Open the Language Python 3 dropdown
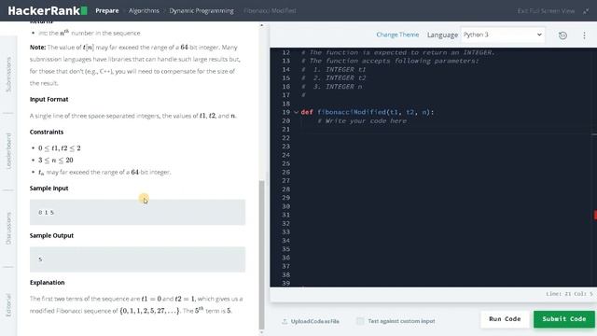This screenshot has width=597, height=336. point(503,35)
